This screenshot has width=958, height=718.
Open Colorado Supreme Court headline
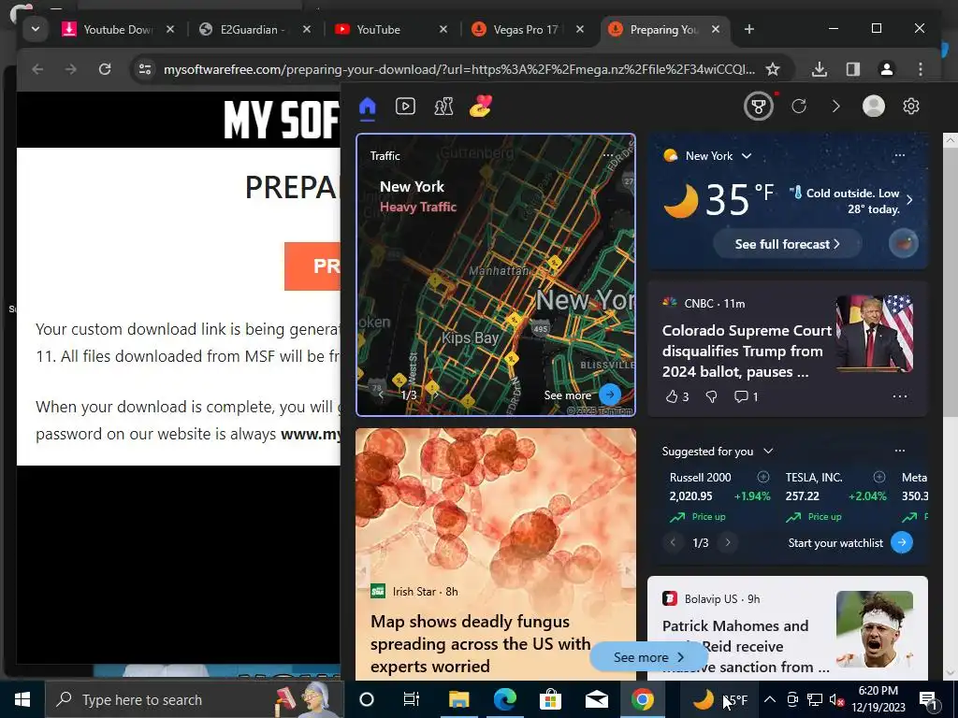tap(747, 352)
